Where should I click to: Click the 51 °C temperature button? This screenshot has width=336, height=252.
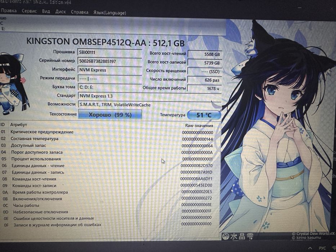coord(204,115)
